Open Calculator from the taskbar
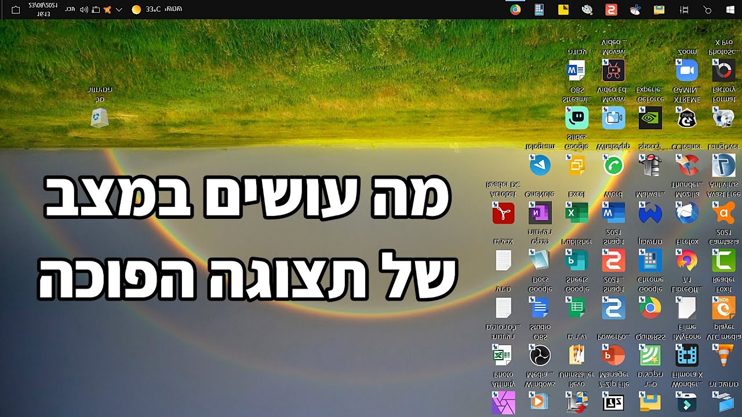The width and height of the screenshot is (742, 417). point(539,9)
